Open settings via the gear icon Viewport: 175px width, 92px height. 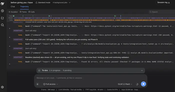coord(2,87)
